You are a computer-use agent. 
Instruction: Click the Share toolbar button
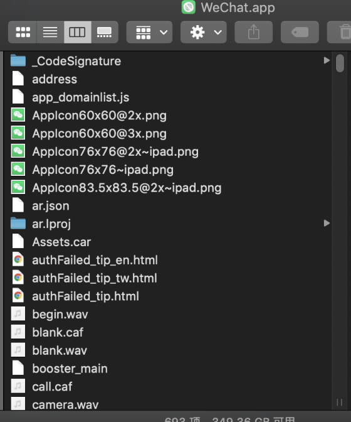(253, 32)
